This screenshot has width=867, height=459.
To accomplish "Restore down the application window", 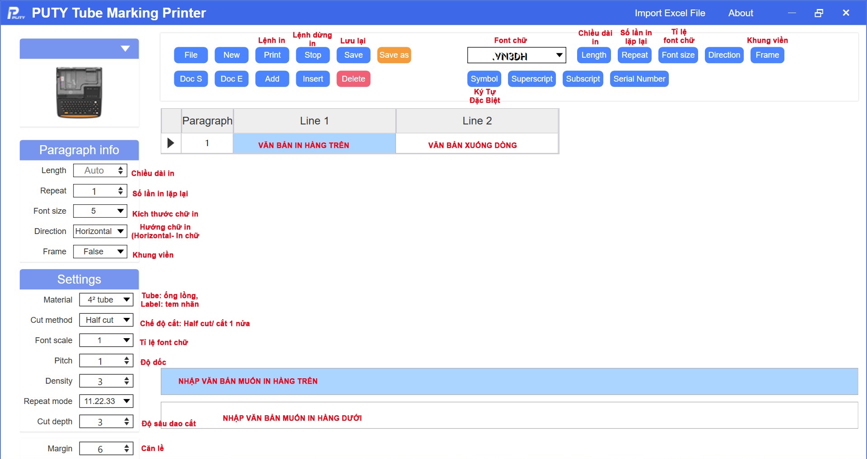I will point(819,13).
